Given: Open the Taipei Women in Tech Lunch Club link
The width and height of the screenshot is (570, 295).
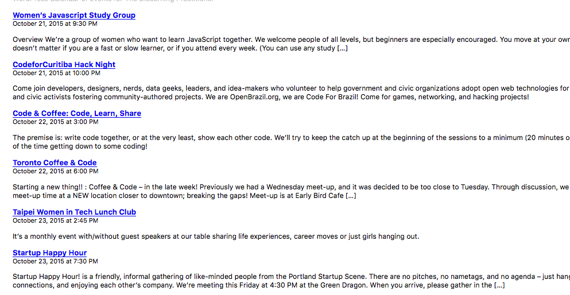Looking at the screenshot, I should tap(74, 212).
